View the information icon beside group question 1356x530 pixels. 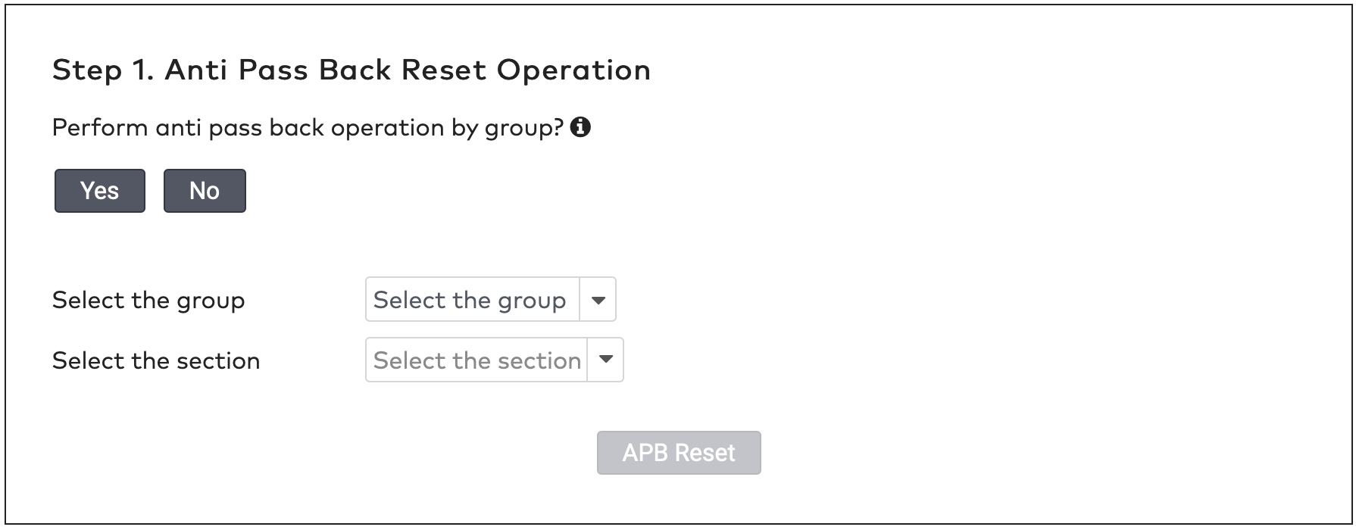[x=582, y=127]
